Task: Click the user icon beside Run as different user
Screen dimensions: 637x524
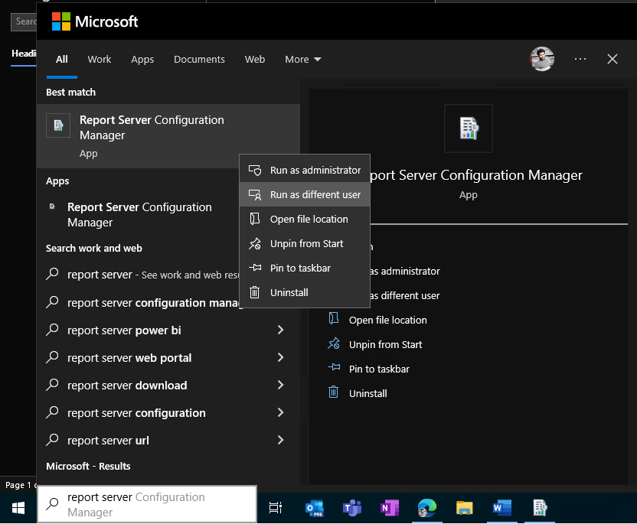Action: [255, 195]
